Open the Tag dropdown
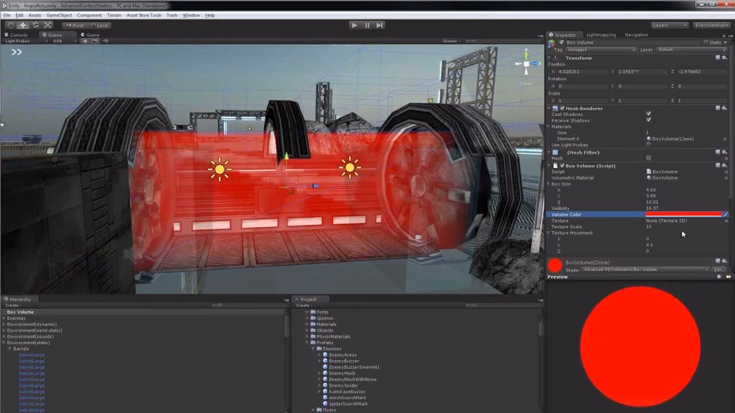Image resolution: width=735 pixels, height=413 pixels. (601, 50)
